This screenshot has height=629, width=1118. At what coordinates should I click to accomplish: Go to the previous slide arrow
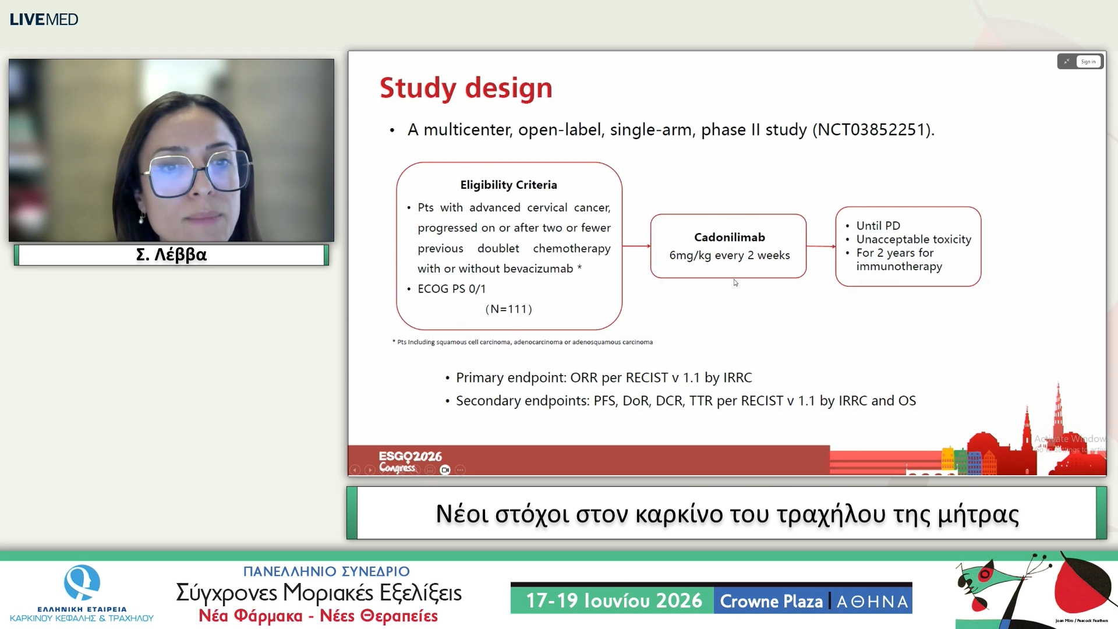355,470
